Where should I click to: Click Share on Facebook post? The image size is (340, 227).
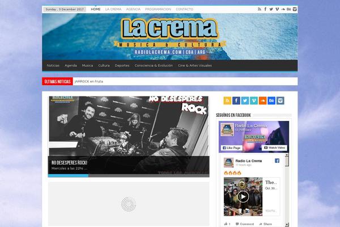[x=265, y=224]
